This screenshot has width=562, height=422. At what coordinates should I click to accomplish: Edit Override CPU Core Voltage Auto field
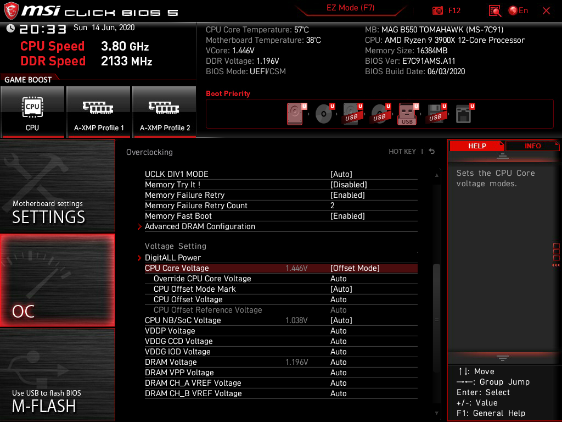click(338, 279)
